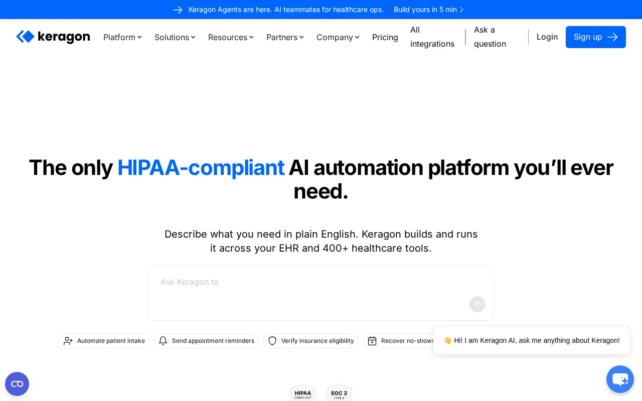Viewport: 642px width, 401px height.
Task: Select the Automate patient intake suggestion
Action: point(104,341)
